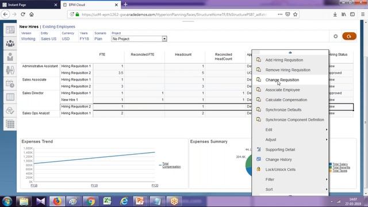Image resolution: width=368 pixels, height=207 pixels.
Task: Click the Sales Ops Analyst row header
Action: [36, 113]
